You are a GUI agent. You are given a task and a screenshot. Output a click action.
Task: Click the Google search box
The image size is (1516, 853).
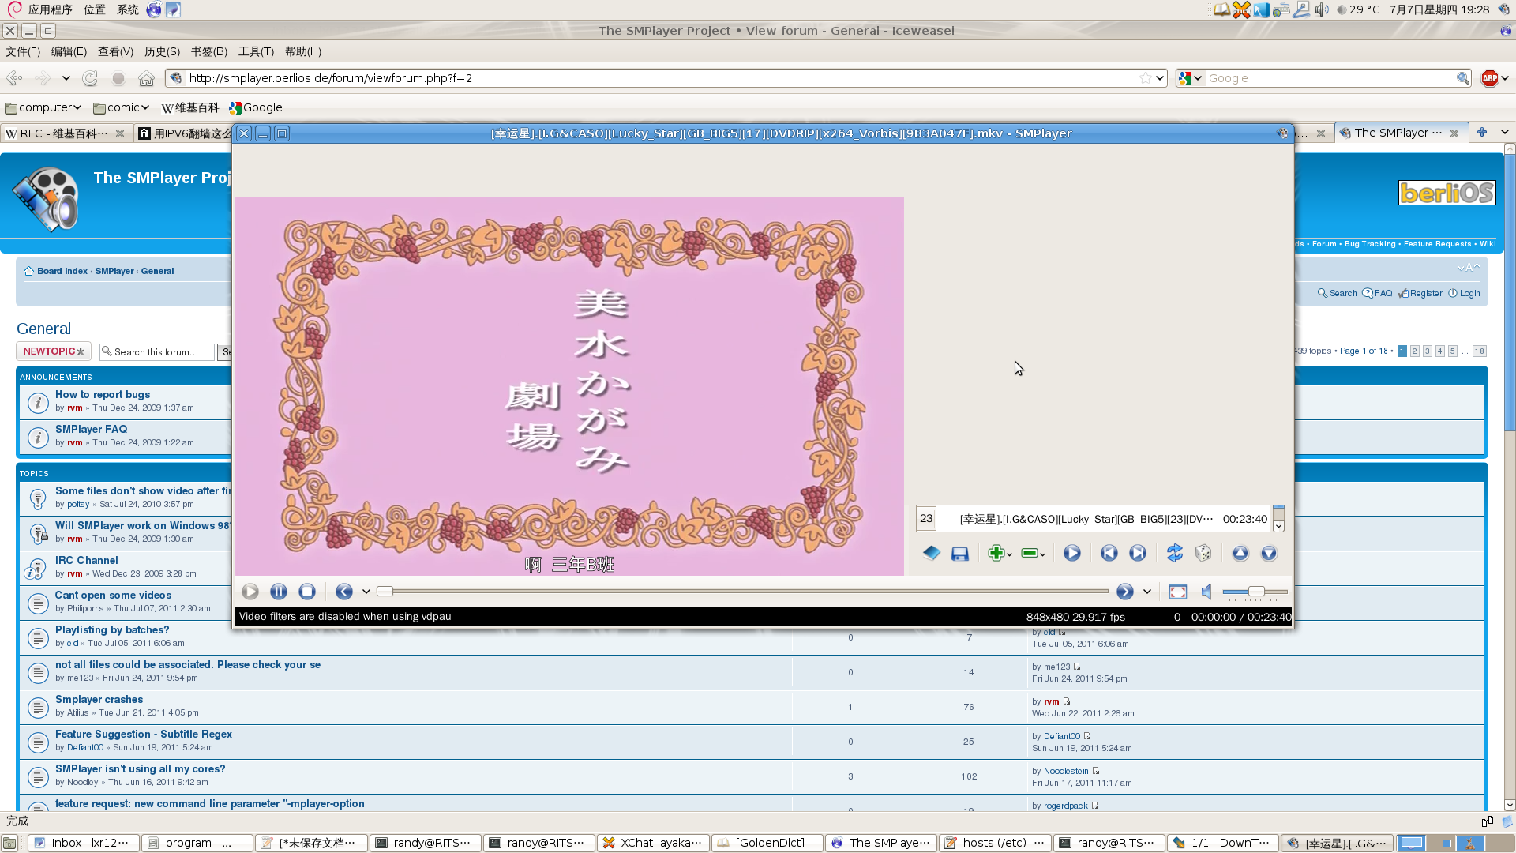(1331, 78)
